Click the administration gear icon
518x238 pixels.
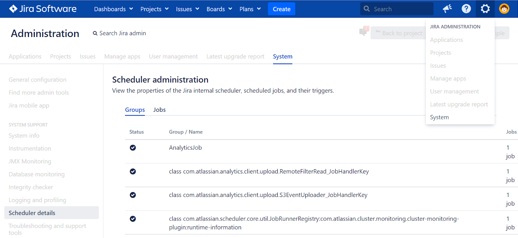point(485,9)
